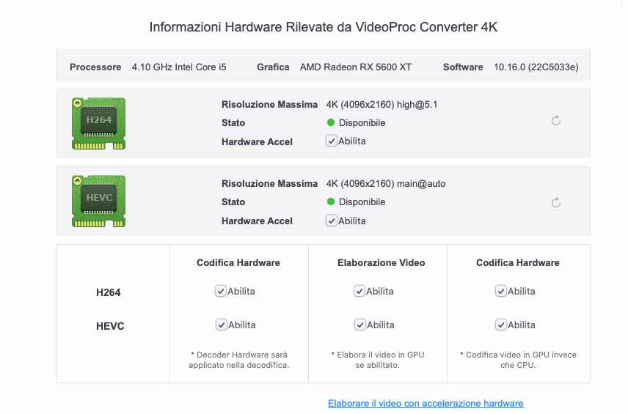This screenshot has width=628, height=414.
Task: Toggle the HEVC Hardware Accel Abilita checkbox
Action: coord(331,221)
